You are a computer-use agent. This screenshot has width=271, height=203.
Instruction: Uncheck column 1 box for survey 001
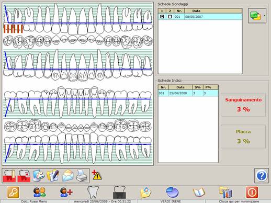[x=162, y=17]
